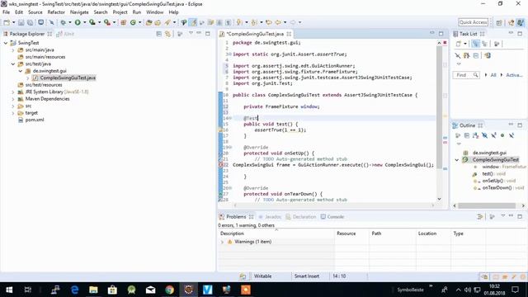Toggle Mark Occurrences highlighted toolbar icon
The height and width of the screenshot is (297, 528).
[193, 22]
